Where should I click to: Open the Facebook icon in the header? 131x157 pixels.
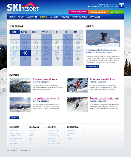122,5
